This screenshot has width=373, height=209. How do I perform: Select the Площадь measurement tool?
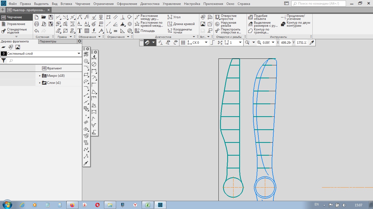coord(145,31)
